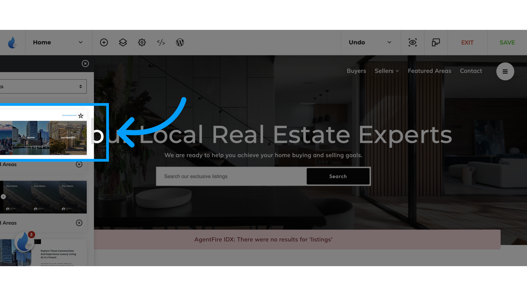Toggle the Featured Areas section expander
Screen dimensions: 527x296
(79, 164)
